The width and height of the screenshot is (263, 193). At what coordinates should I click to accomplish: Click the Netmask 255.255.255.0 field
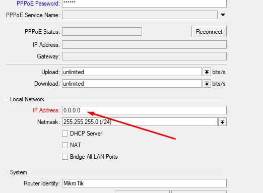coord(140,122)
